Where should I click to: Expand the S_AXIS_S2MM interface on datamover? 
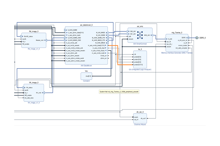point(66,30)
